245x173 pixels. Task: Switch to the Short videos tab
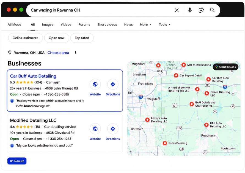[x=107, y=25]
